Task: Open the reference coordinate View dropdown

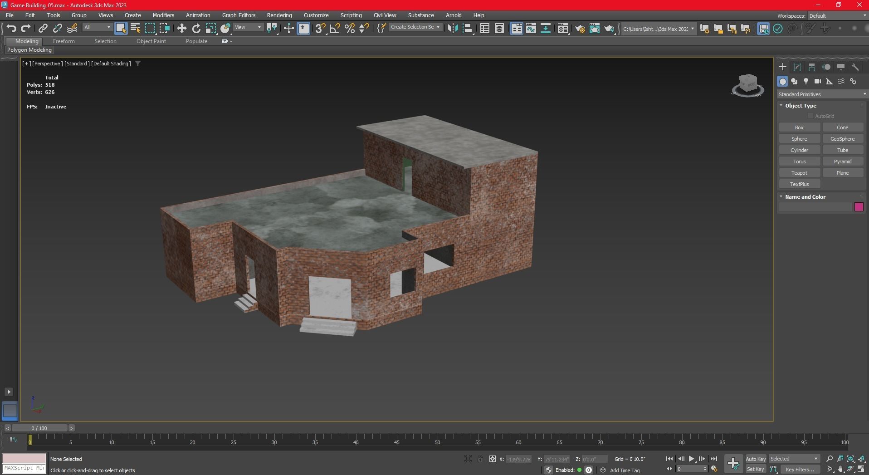Action: (x=248, y=28)
